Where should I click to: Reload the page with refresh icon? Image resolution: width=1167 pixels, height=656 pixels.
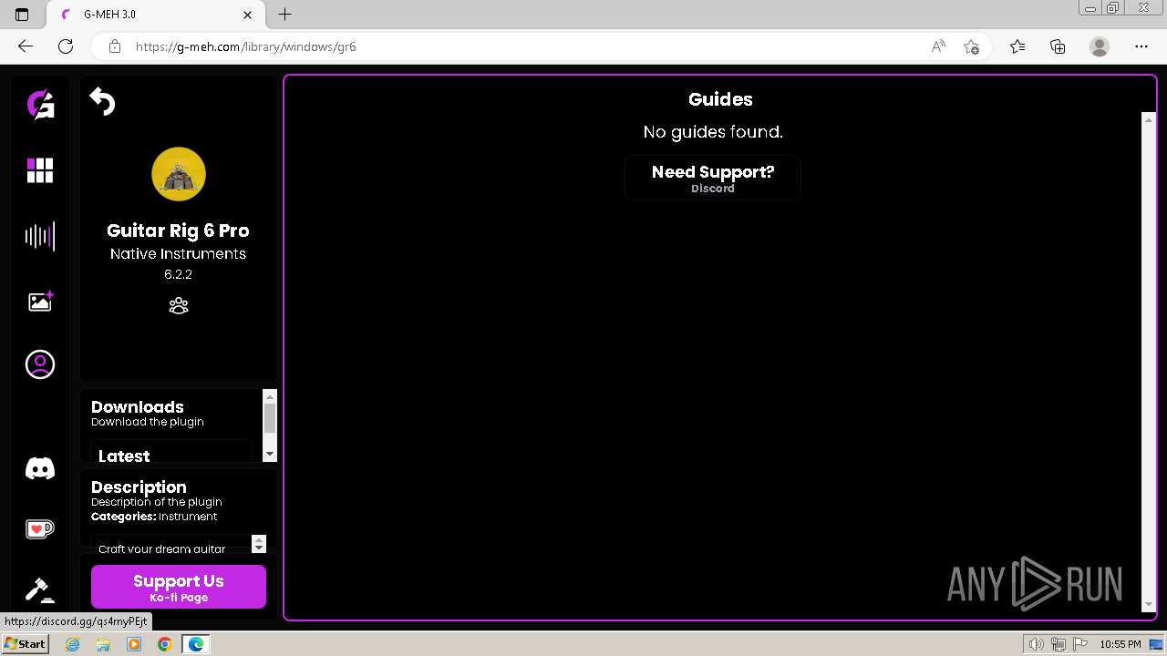pos(66,46)
